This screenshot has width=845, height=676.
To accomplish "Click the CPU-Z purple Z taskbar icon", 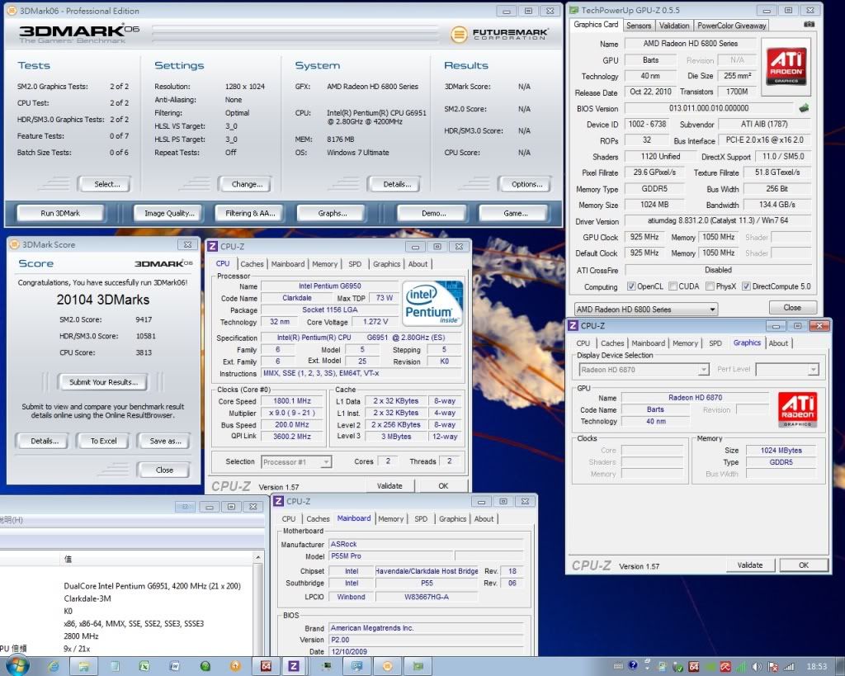I will click(x=293, y=665).
